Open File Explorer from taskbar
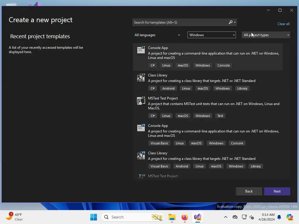This screenshot has height=224, width=299. click(x=172, y=217)
